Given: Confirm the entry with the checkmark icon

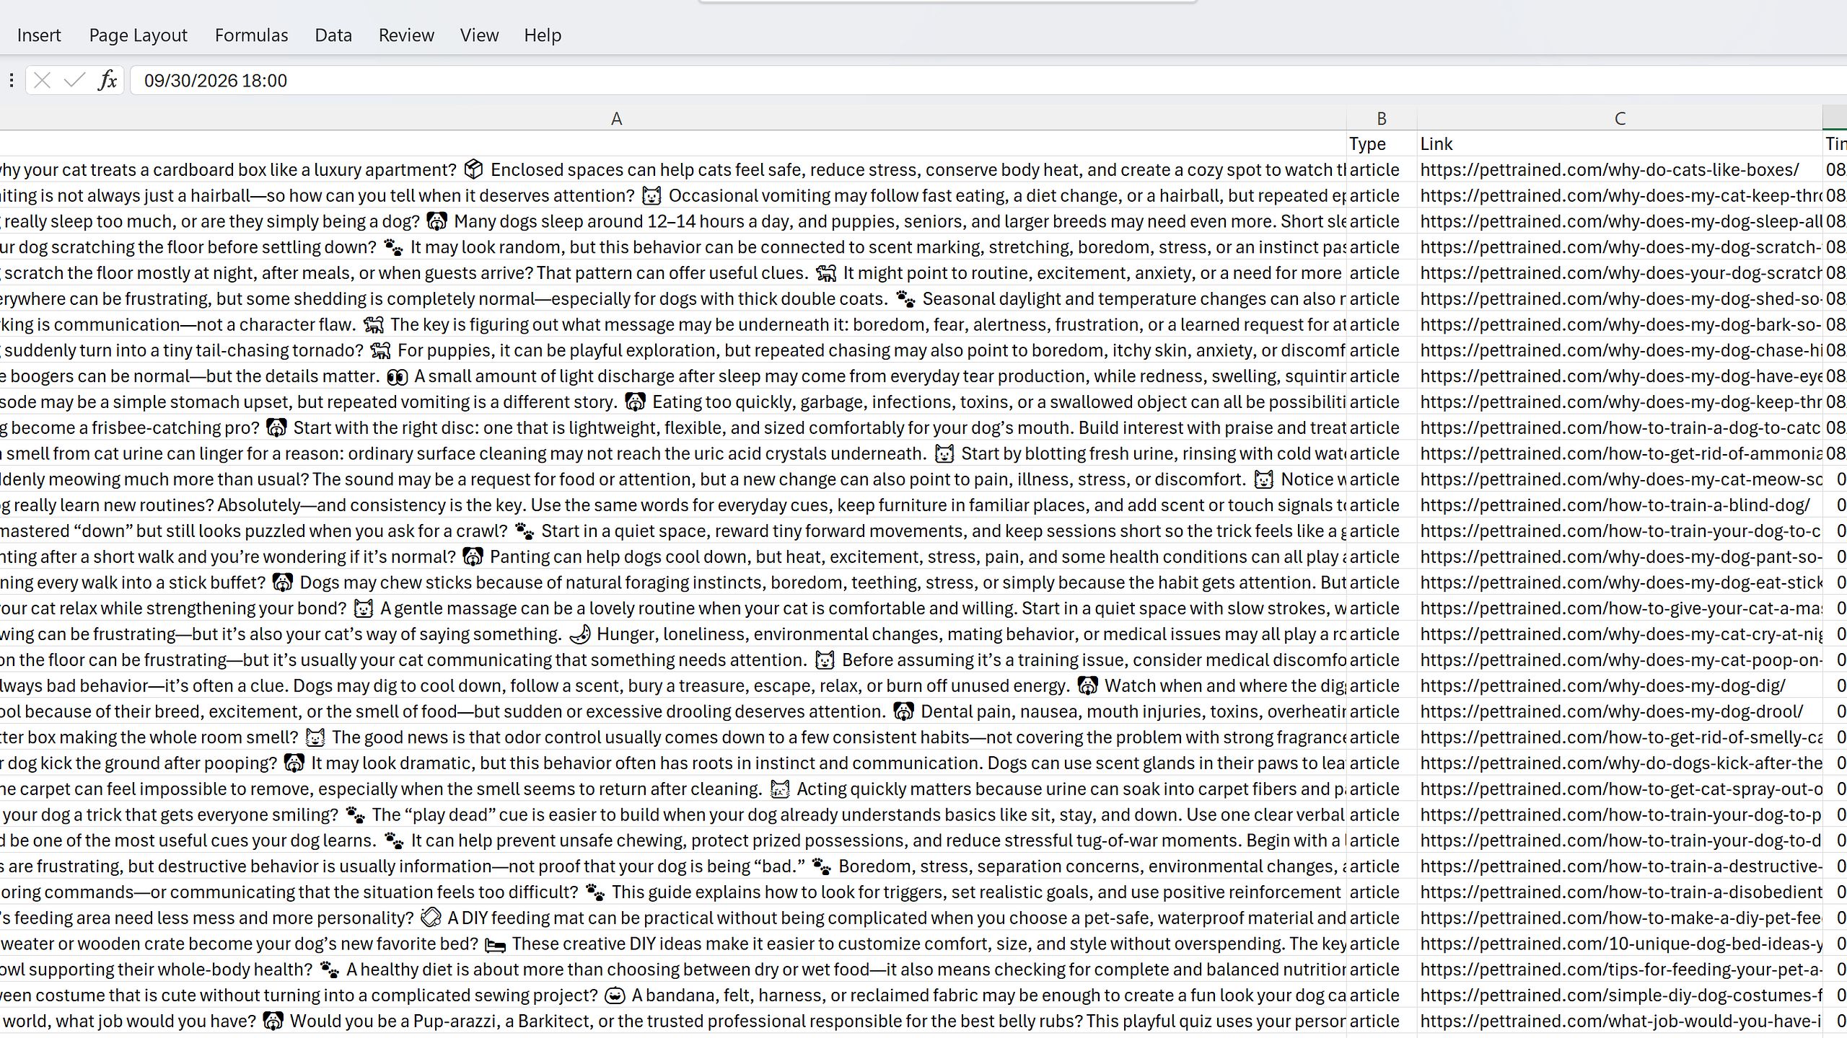Looking at the screenshot, I should [x=74, y=80].
